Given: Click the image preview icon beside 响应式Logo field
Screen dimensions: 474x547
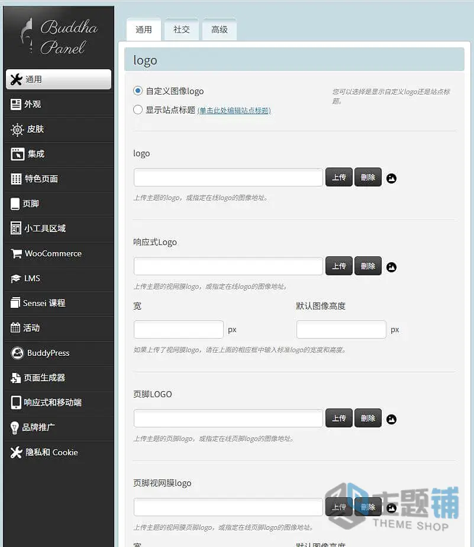Looking at the screenshot, I should coord(391,267).
